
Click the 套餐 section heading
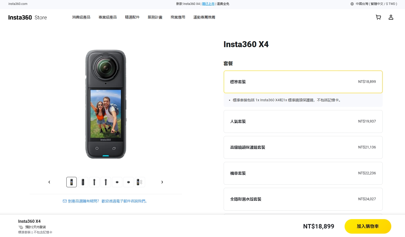coord(228,63)
